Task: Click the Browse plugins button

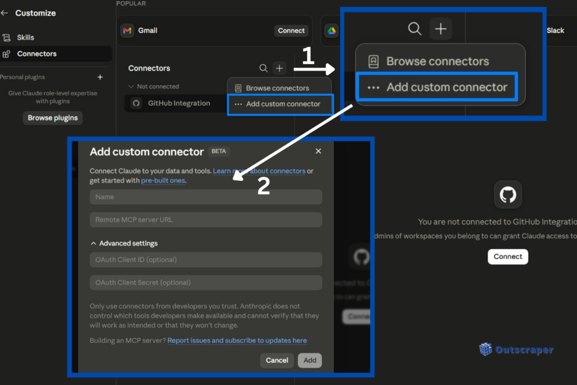Action: (x=52, y=118)
